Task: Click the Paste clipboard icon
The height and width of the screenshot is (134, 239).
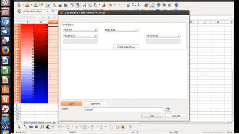Action: [x=96, y=5]
